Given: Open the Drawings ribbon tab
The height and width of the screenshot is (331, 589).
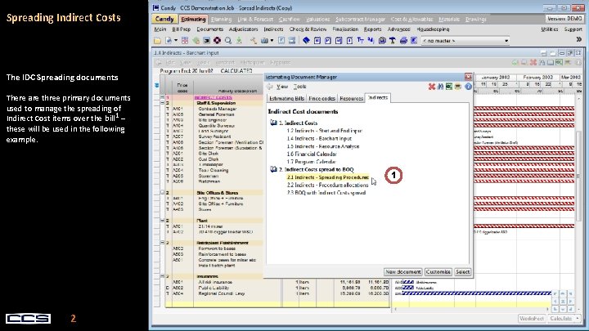Looking at the screenshot, I should click(475, 19).
